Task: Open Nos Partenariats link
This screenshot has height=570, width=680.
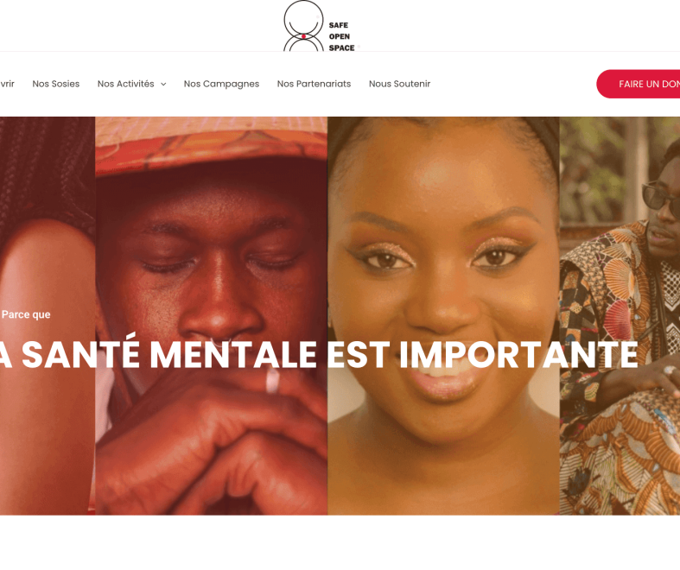Action: coord(314,84)
